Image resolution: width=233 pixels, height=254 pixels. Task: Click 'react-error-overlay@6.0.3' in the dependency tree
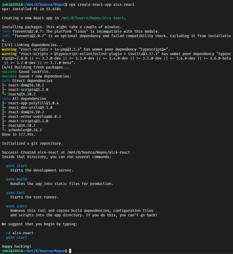[34, 117]
